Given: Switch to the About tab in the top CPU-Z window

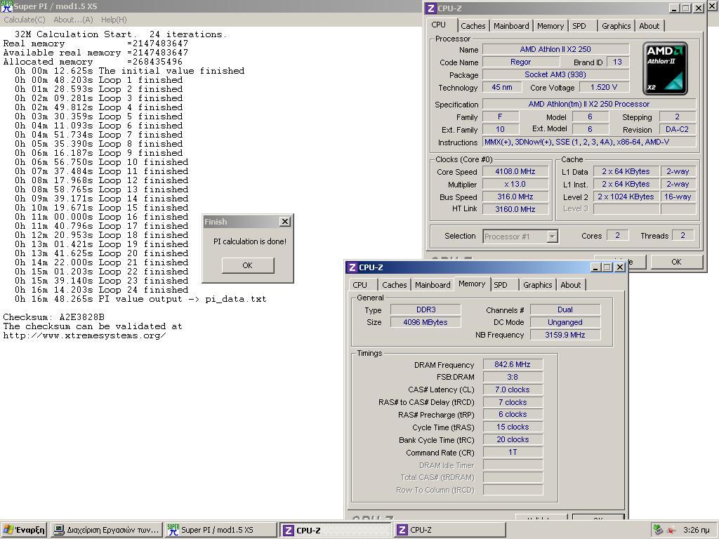Looking at the screenshot, I should point(649,26).
